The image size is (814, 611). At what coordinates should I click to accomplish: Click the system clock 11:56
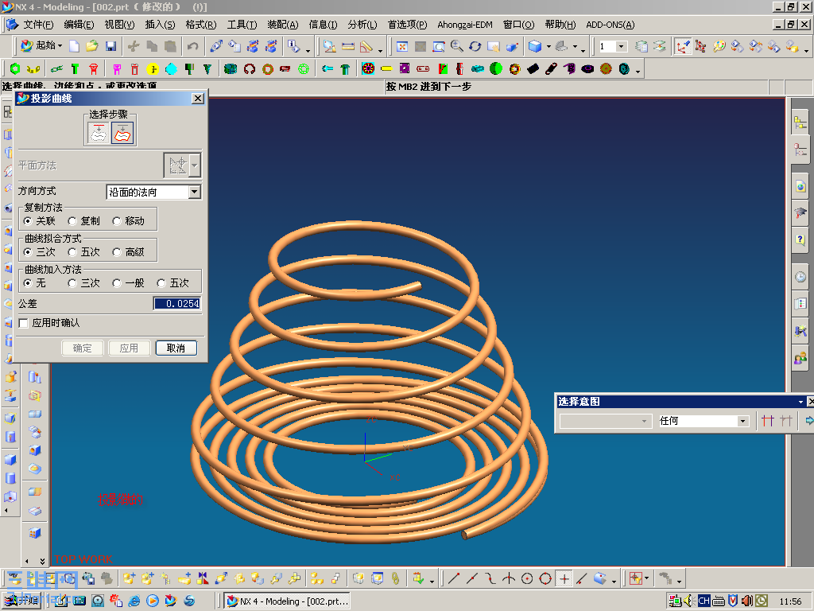790,601
